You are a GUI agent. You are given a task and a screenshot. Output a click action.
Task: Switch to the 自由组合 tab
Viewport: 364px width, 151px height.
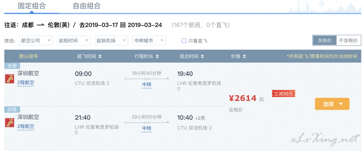(87, 6)
